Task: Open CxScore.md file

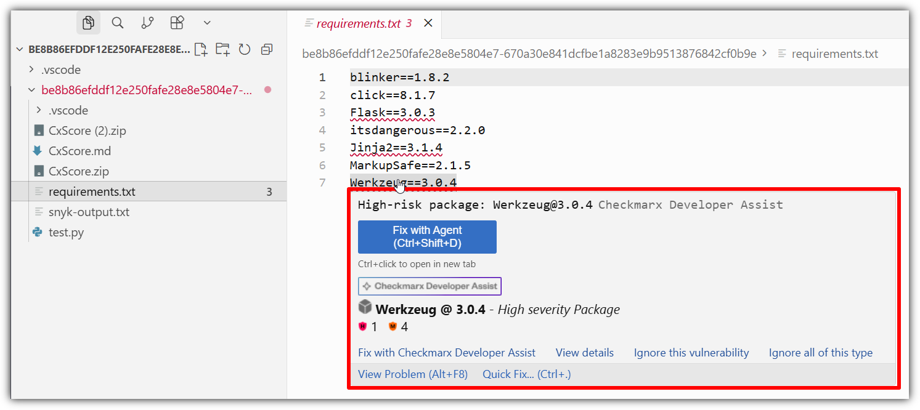Action: [x=79, y=151]
